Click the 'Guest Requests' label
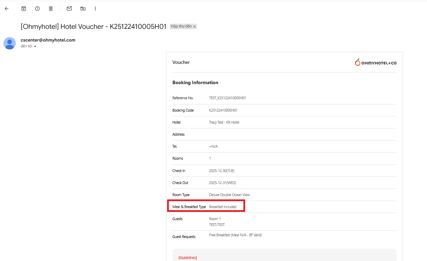The image size is (427, 261). 184,237
